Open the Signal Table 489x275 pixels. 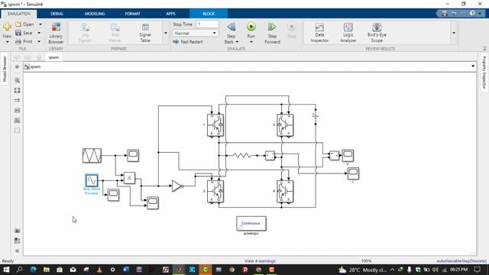(145, 33)
